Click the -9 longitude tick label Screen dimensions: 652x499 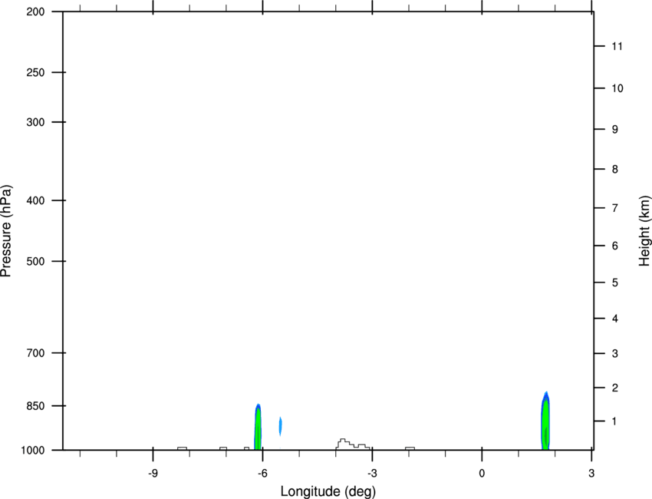(153, 474)
